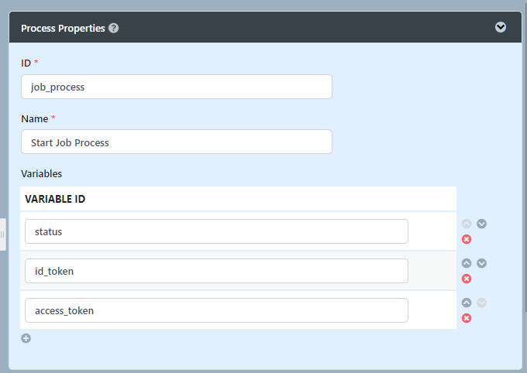
Task: Edit the status variable field
Action: (x=216, y=231)
